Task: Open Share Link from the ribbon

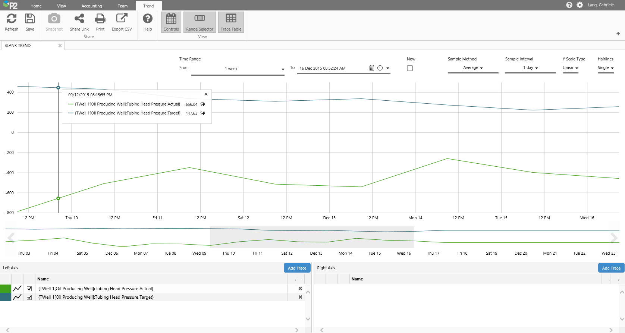Action: [79, 22]
